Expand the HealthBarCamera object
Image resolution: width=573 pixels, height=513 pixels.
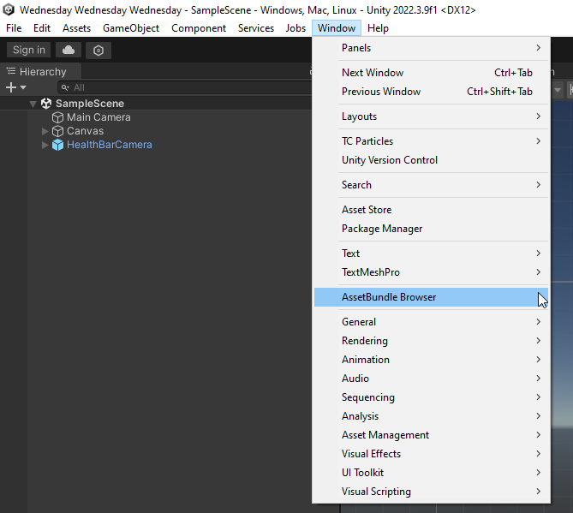coord(45,145)
